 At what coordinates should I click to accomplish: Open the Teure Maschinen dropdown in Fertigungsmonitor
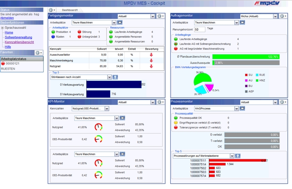tap(114, 23)
